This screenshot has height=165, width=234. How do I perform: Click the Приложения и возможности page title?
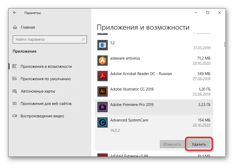click(x=143, y=28)
